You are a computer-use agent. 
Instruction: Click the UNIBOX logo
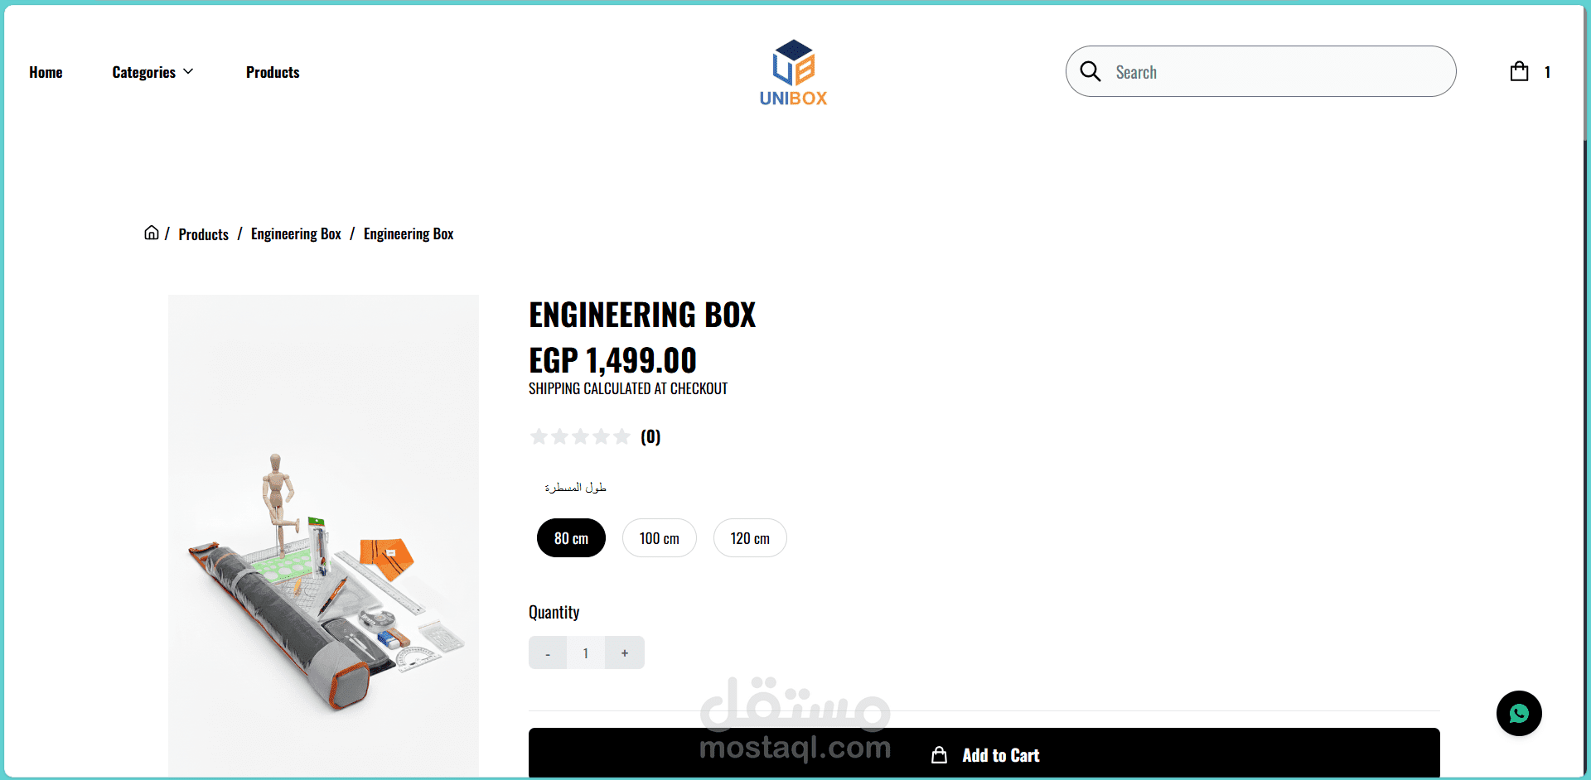point(793,73)
